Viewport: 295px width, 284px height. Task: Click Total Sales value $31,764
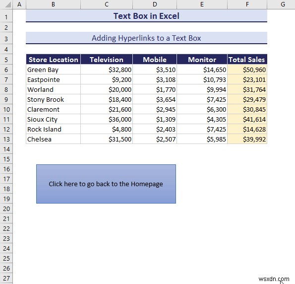point(247,89)
